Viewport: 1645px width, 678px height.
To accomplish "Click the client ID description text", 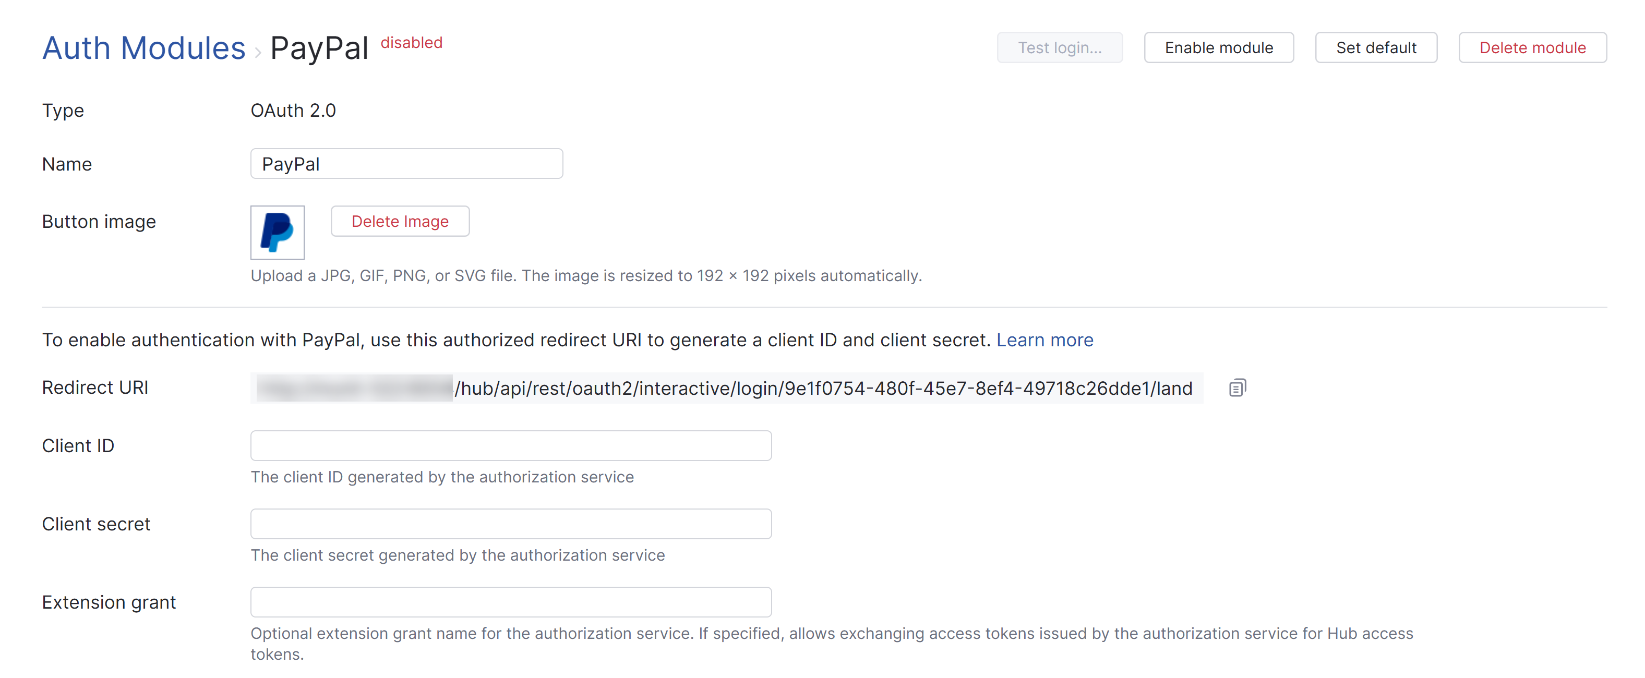I will click(442, 476).
